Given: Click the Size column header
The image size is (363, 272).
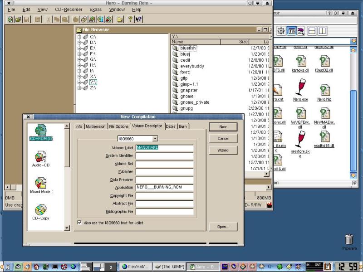Looking at the screenshot, I should (x=235, y=42).
